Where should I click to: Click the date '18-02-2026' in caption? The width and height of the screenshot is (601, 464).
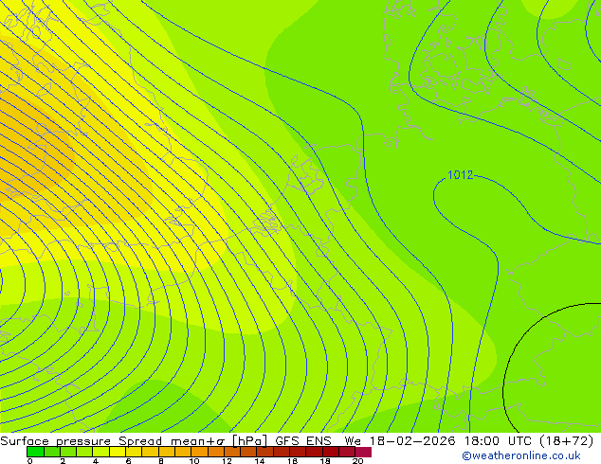point(412,441)
